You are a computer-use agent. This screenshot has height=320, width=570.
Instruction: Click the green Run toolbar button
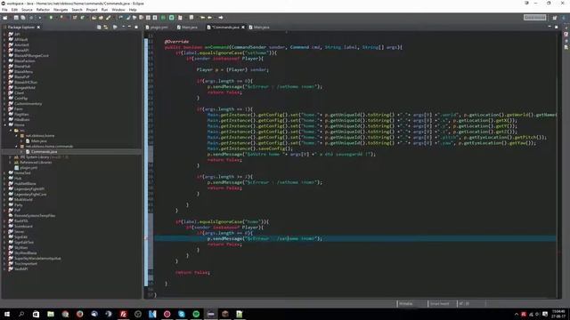coord(51,18)
